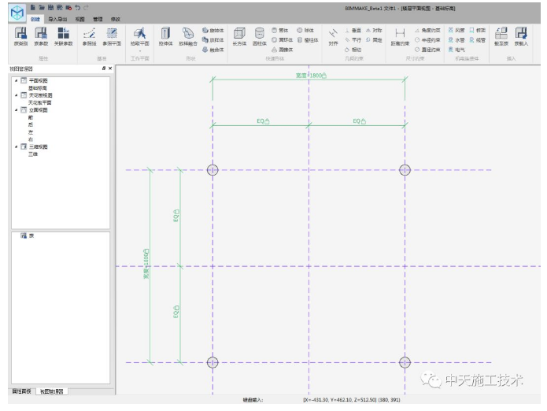Add a 线管 conduit connector
This screenshot has width=547, height=411.
coord(477,40)
